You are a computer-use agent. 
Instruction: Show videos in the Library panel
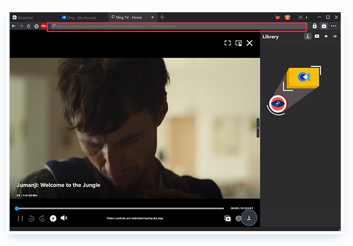coord(317,36)
